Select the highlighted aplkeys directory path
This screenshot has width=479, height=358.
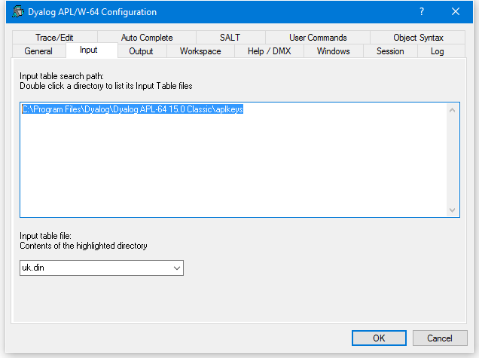[x=132, y=109]
